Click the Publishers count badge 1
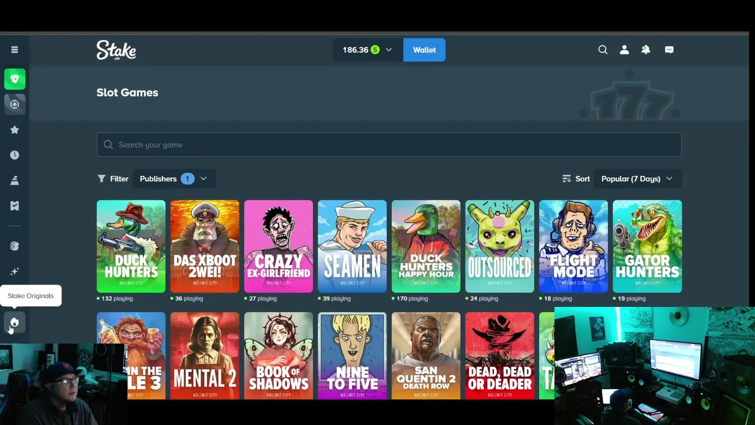This screenshot has height=425, width=755. point(188,179)
